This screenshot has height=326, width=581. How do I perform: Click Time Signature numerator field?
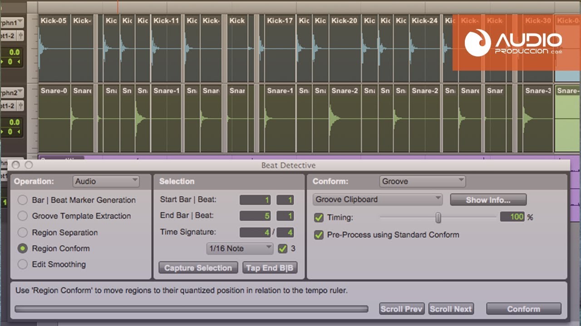(255, 232)
